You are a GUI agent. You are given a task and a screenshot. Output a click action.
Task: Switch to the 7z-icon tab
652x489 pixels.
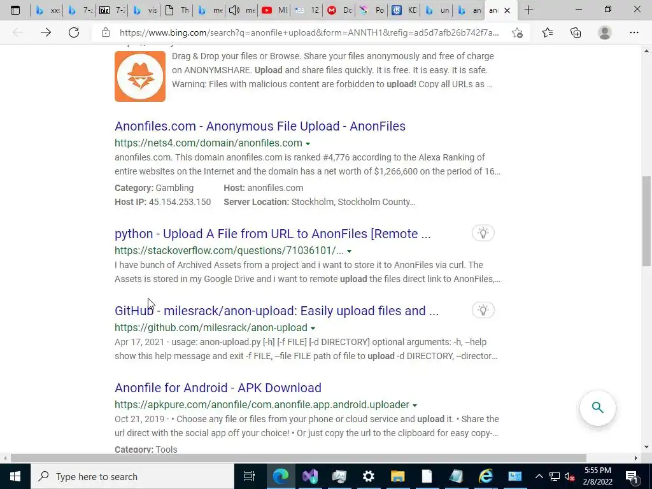pyautogui.click(x=113, y=10)
